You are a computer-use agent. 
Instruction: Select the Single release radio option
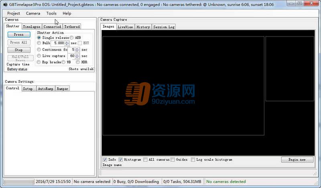coord(39,38)
